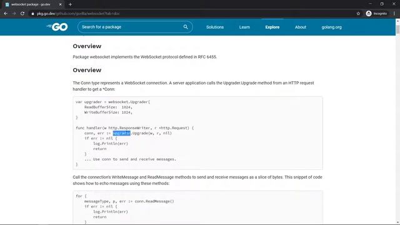Close the websocket package tab
This screenshot has height=225, width=400.
coord(61,4)
